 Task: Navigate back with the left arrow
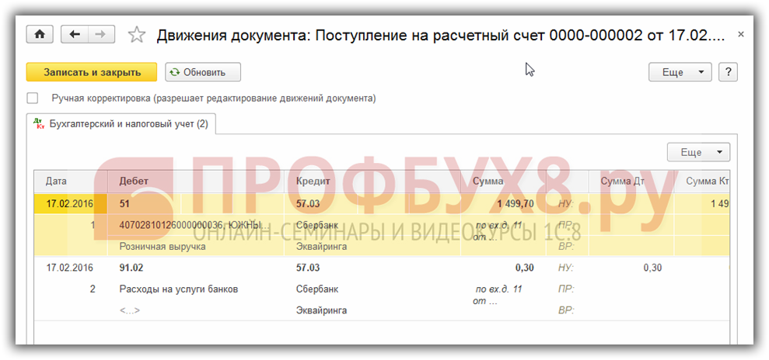[x=74, y=34]
